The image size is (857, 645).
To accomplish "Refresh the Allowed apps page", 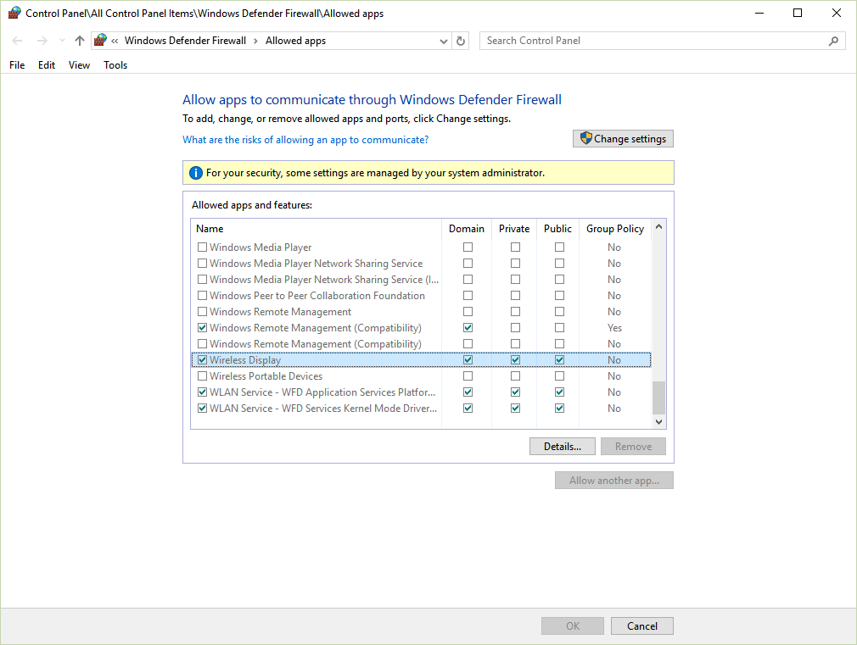I will (x=460, y=41).
